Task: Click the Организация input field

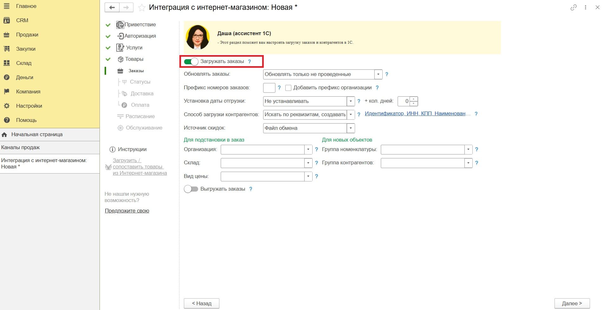Action: (x=262, y=149)
